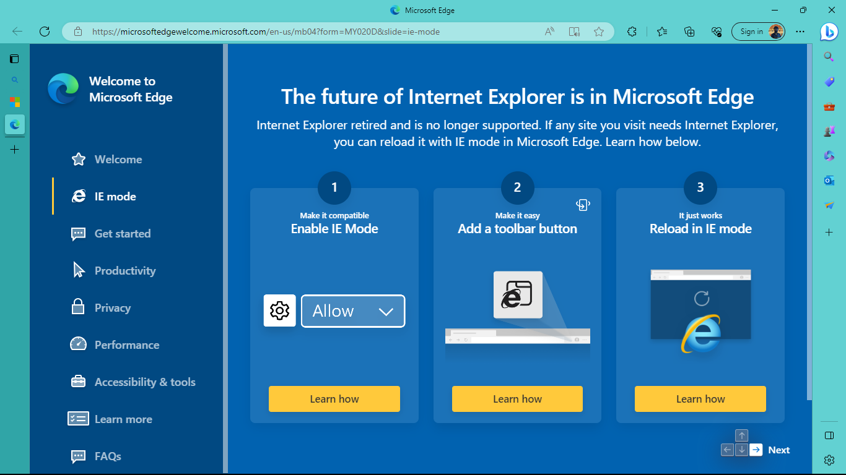Open Search in the Edge sidebar
846x475 pixels.
(x=829, y=56)
